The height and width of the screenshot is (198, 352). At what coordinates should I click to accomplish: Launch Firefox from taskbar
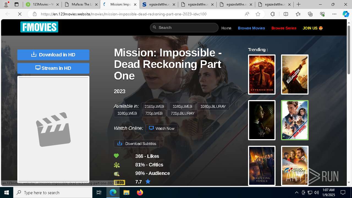140,193
